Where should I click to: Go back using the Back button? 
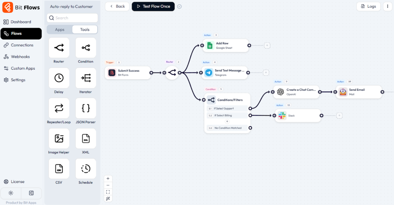click(x=117, y=7)
